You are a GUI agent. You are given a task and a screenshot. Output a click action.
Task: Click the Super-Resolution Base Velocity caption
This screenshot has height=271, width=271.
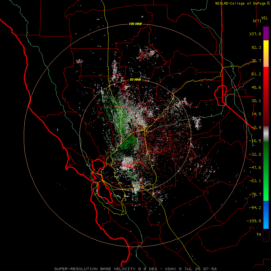(135, 269)
